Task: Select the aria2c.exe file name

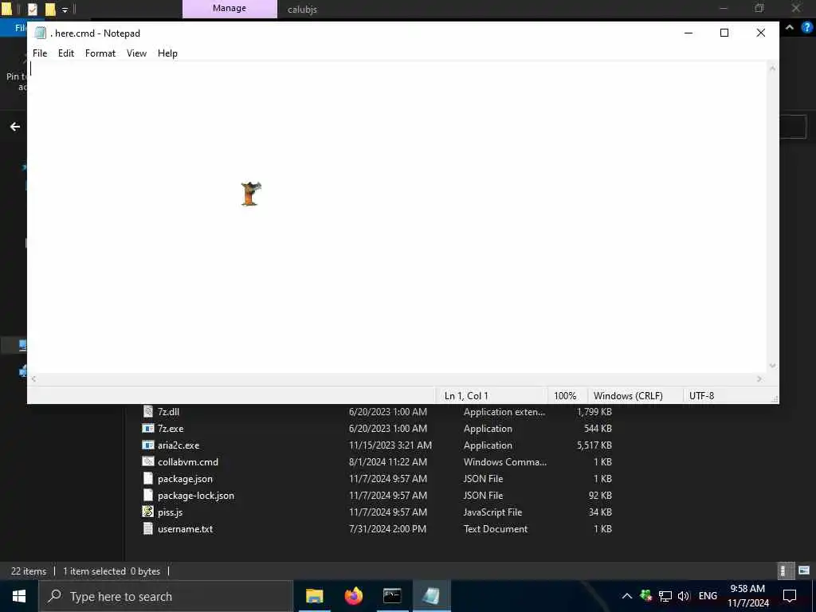Action: (x=178, y=445)
